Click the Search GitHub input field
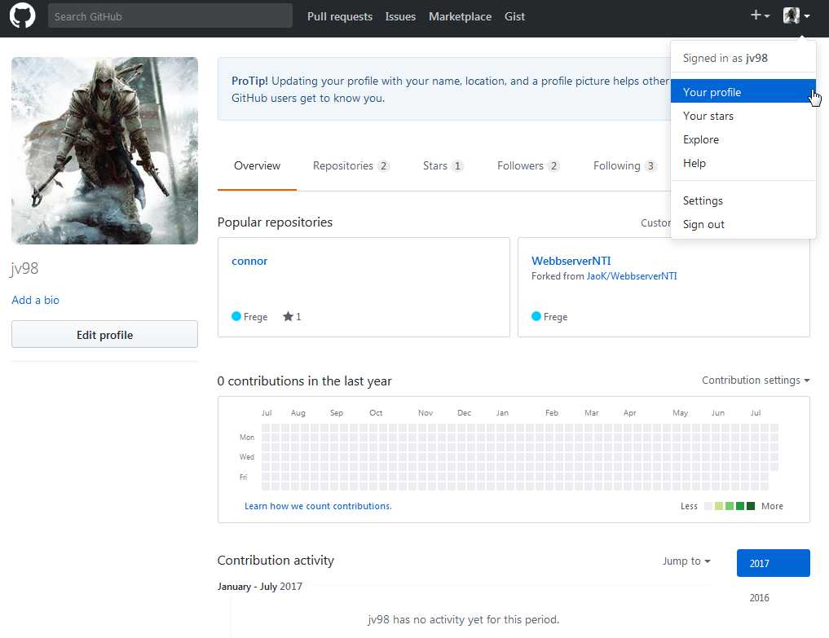Viewport: 829px width, 638px height. point(170,16)
